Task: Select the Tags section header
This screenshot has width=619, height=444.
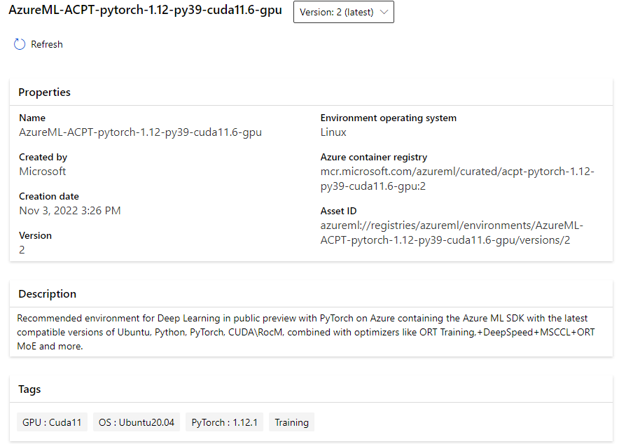Action: coord(29,389)
